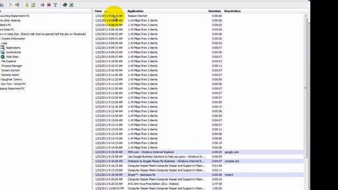Click the 'instant' keystrokes cell
Screen dimensions: 338x190
click(229, 175)
